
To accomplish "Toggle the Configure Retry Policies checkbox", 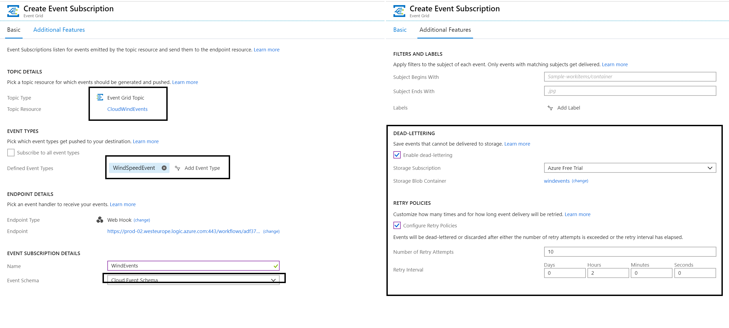I will pos(397,225).
